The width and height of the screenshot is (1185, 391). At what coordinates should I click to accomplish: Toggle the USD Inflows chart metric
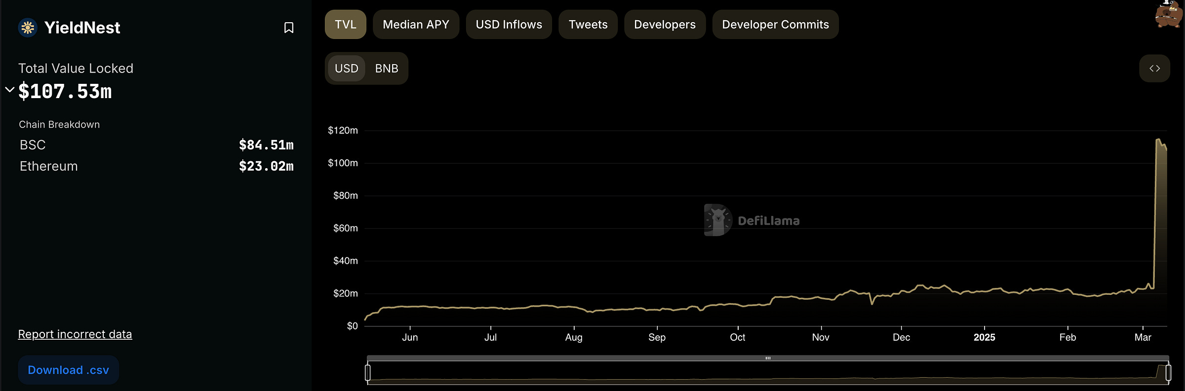[509, 24]
